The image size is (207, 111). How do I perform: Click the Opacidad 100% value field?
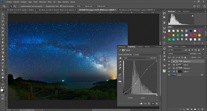point(199,54)
